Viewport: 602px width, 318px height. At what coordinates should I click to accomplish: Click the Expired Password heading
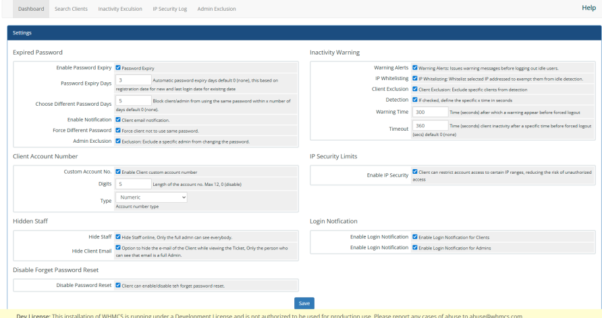point(38,53)
